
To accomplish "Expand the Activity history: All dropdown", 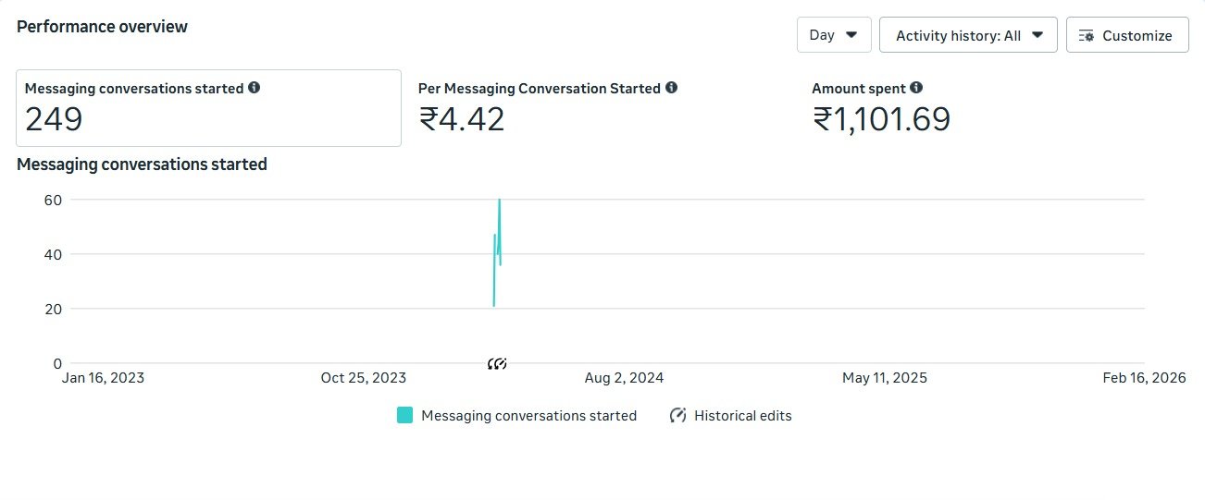I will tap(967, 35).
